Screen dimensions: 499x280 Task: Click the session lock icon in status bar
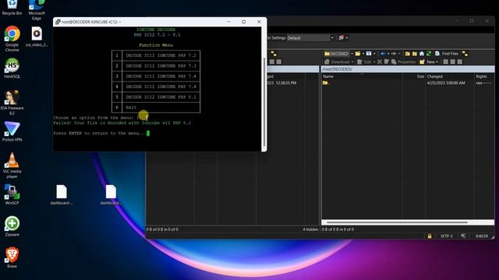(x=430, y=236)
